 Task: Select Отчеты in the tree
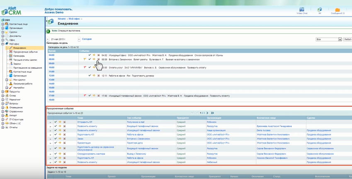tap(13, 127)
